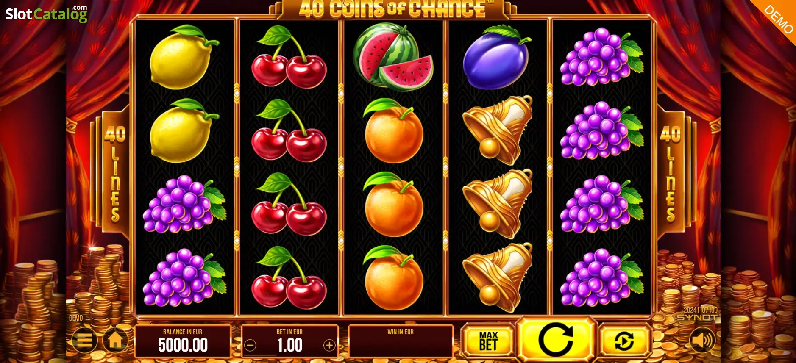The width and height of the screenshot is (796, 363).
Task: Decrease the bet with minus button
Action: point(250,346)
